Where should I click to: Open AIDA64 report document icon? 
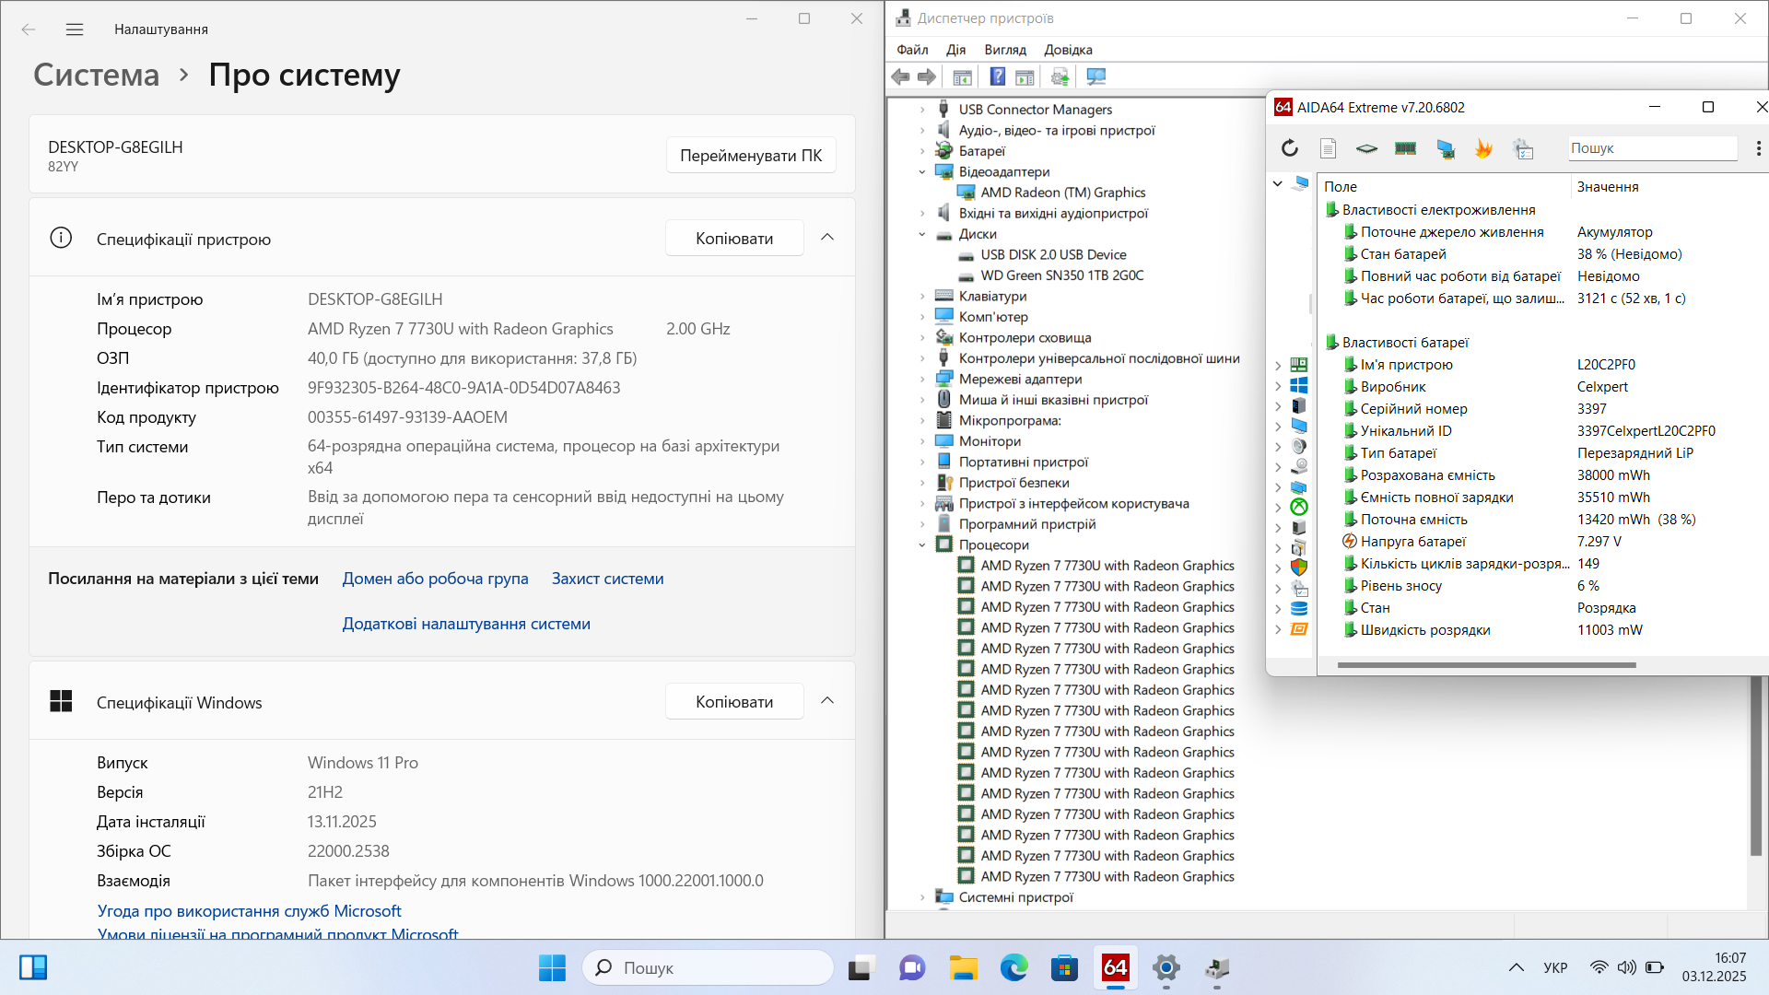(1328, 148)
